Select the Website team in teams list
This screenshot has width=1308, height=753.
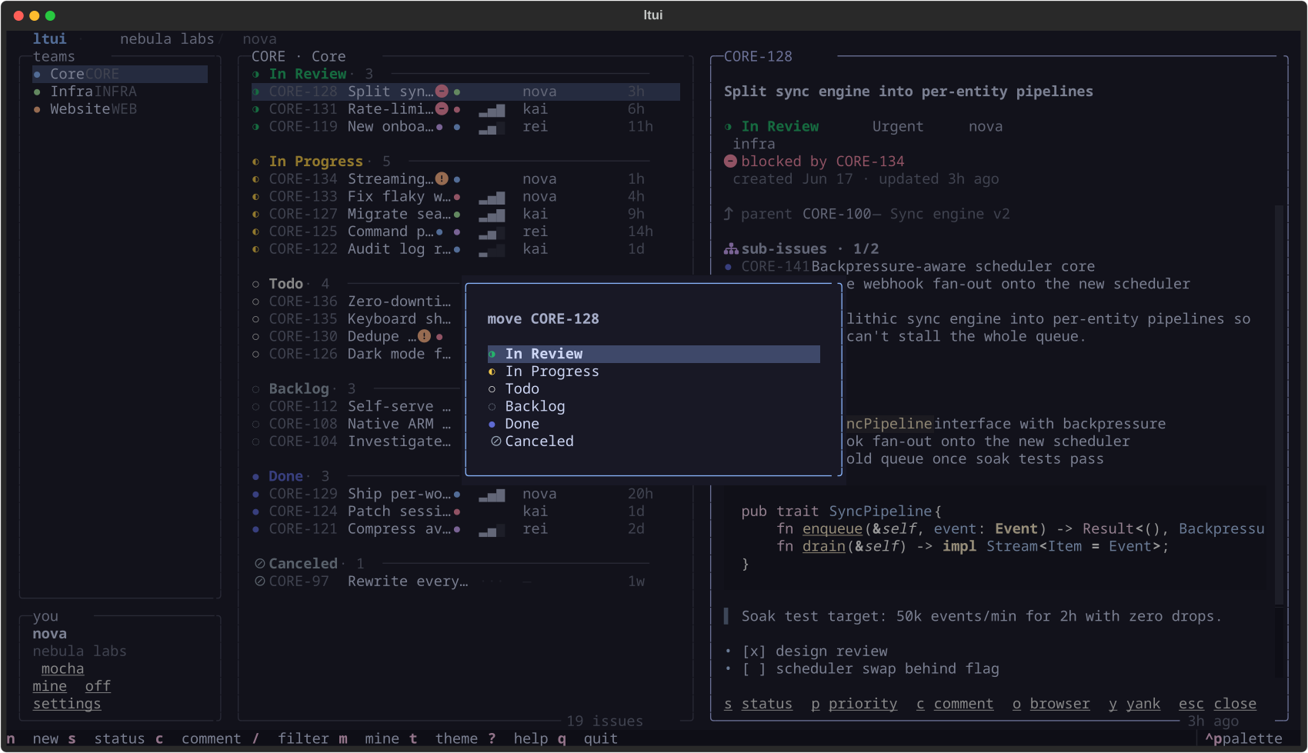pyautogui.click(x=120, y=109)
